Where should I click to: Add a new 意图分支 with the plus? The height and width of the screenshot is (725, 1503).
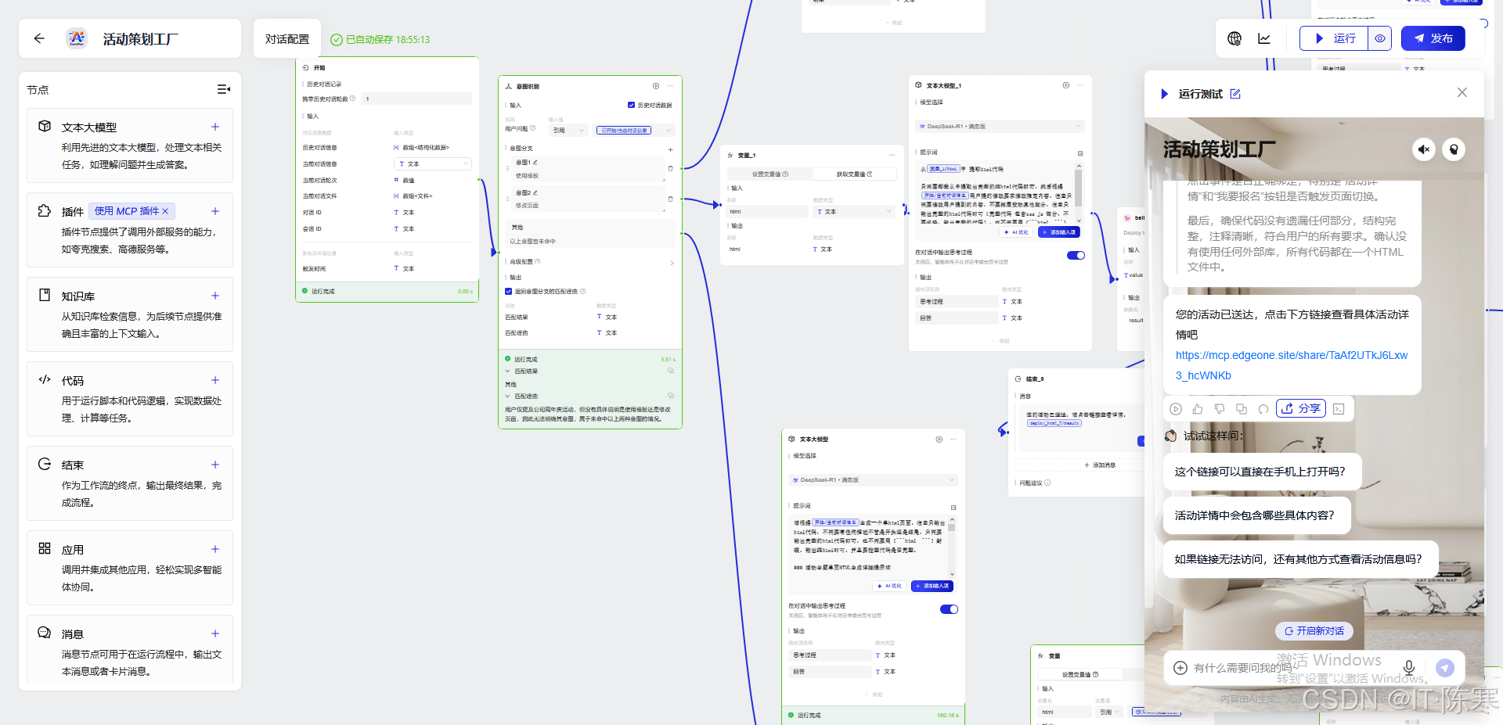coord(670,149)
